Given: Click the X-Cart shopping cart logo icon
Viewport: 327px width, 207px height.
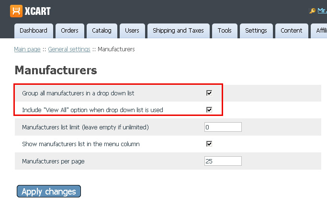Looking at the screenshot, I should (16, 11).
